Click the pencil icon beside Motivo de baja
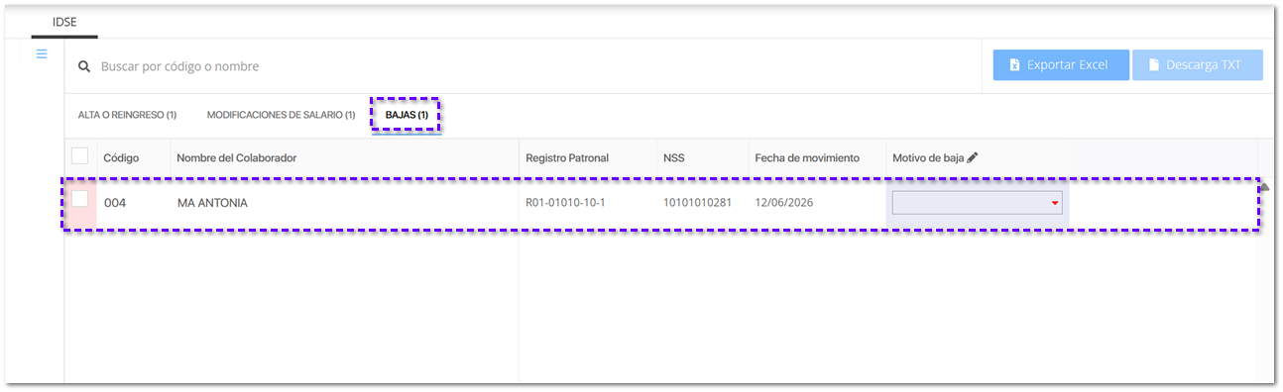Image resolution: width=1283 pixels, height=392 pixels. coord(973,157)
